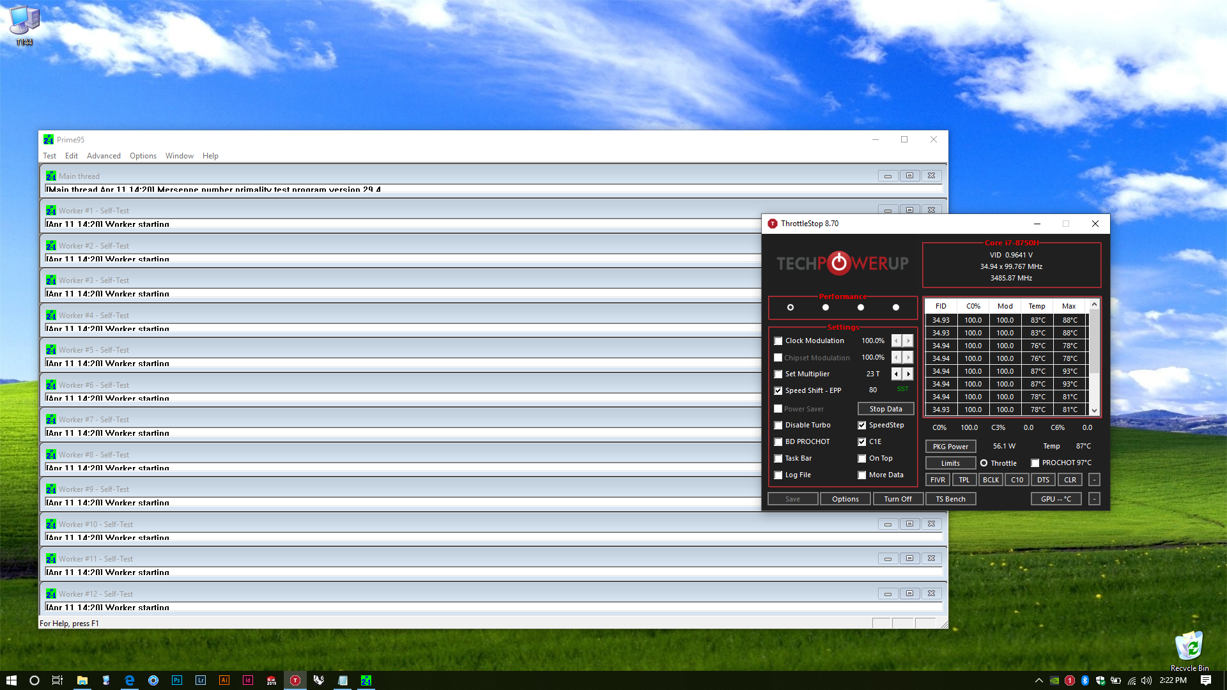Close the Worker #12 child window

[931, 594]
